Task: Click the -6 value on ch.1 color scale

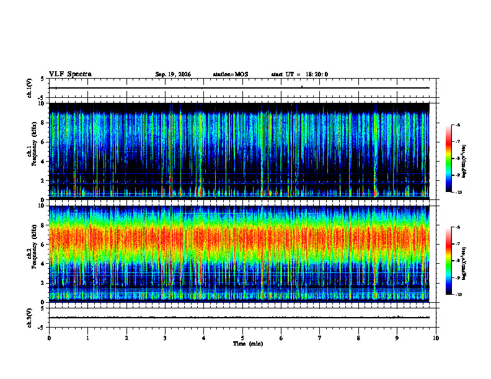Action: tap(458, 124)
